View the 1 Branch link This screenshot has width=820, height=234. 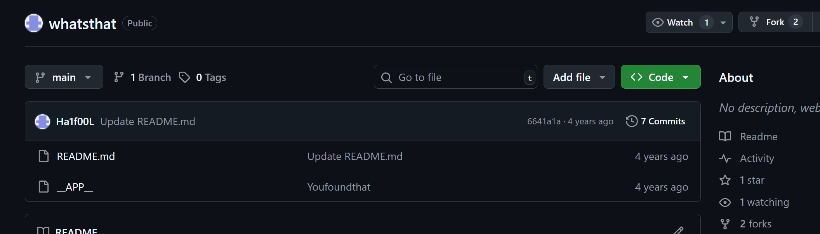pyautogui.click(x=143, y=77)
